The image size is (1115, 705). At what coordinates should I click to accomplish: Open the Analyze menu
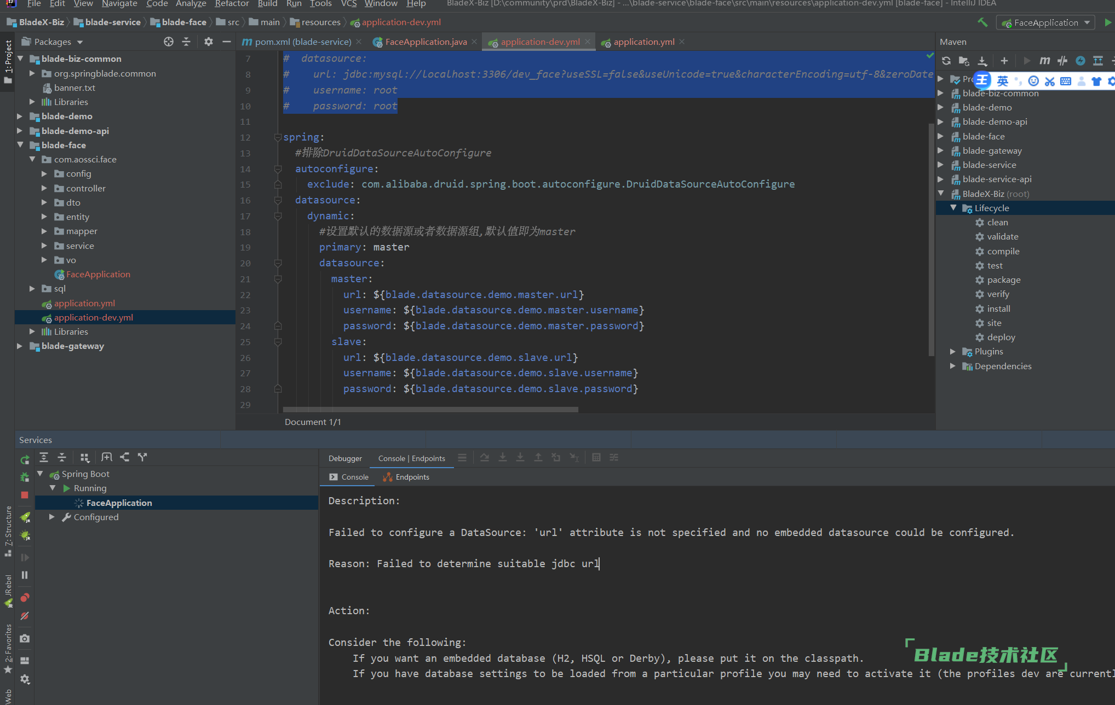coord(191,4)
